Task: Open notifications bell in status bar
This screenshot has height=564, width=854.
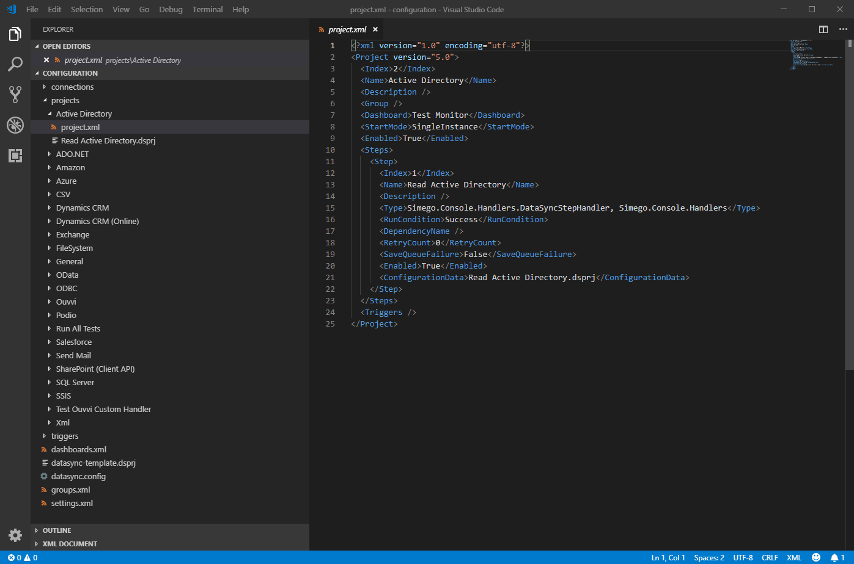Action: pyautogui.click(x=837, y=557)
